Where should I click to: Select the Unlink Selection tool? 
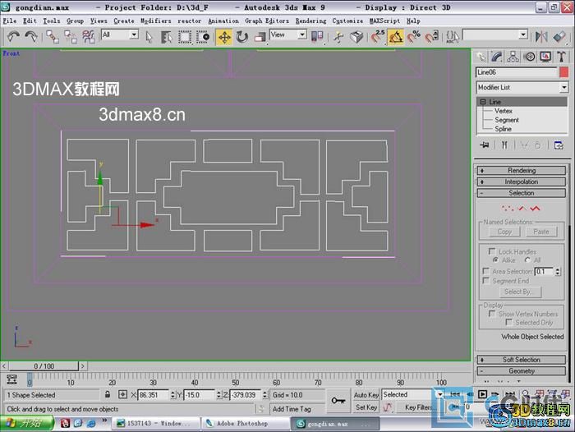71,37
